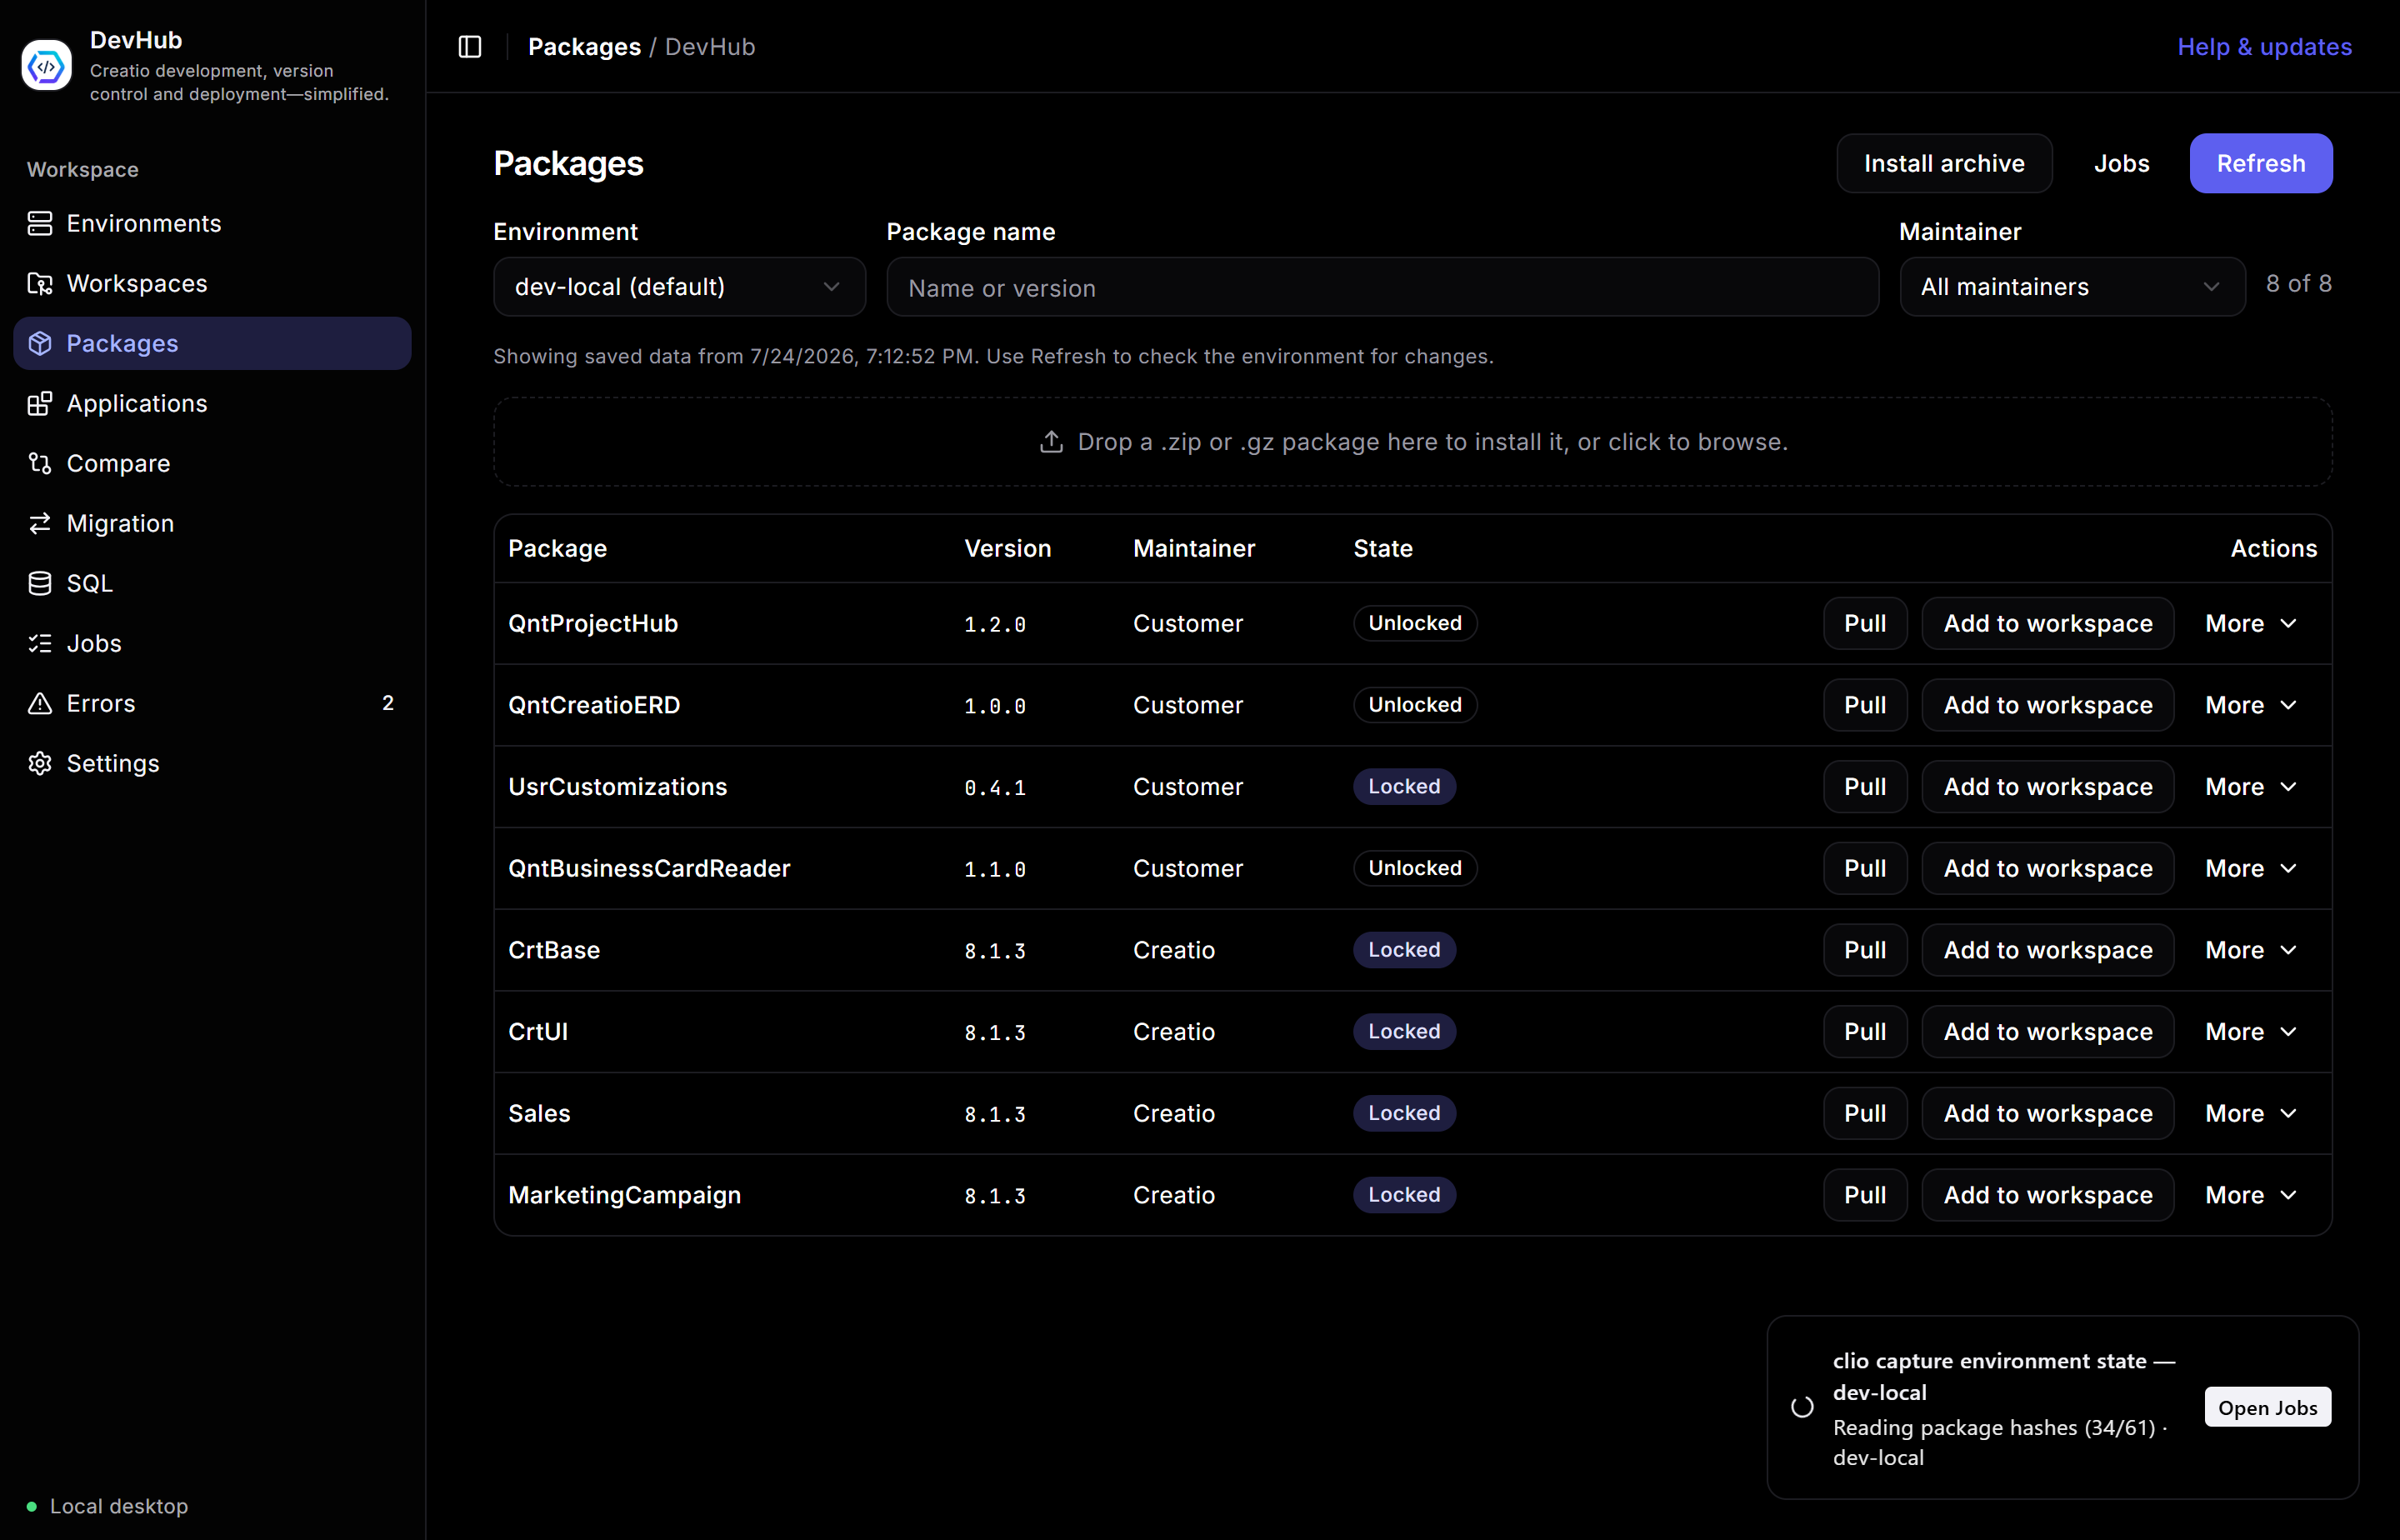Screen dimensions: 2400x1540
Task: Click the QntProjectHub package name
Action: point(593,623)
